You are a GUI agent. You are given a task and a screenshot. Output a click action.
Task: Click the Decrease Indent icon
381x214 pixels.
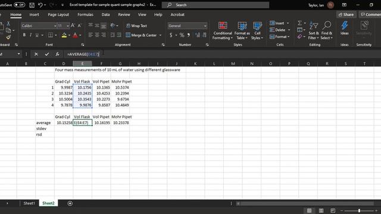pyautogui.click(x=113, y=35)
